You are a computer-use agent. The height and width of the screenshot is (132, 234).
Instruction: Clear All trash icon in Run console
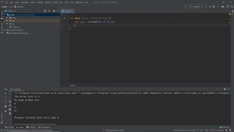pos(10,113)
